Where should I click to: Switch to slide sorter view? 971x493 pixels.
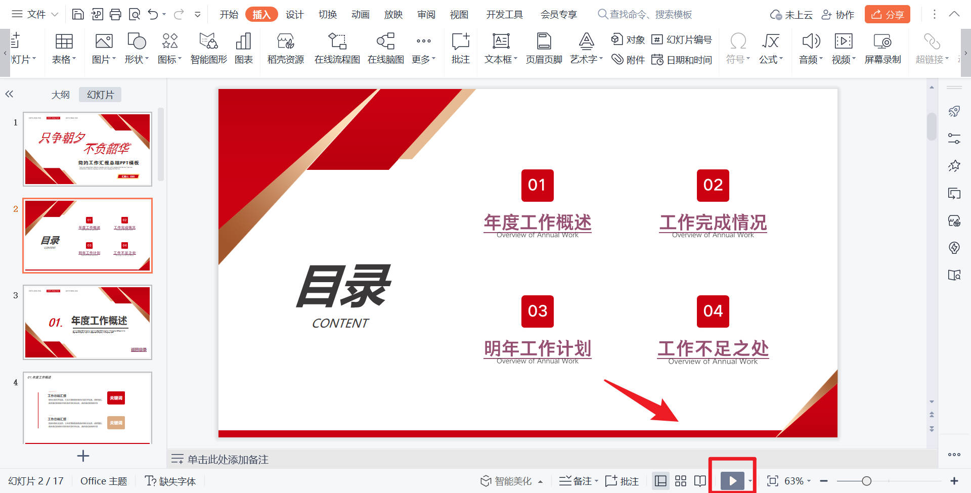[x=681, y=481]
